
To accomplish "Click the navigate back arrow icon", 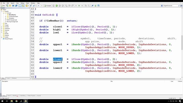I will tap(39, 6).
